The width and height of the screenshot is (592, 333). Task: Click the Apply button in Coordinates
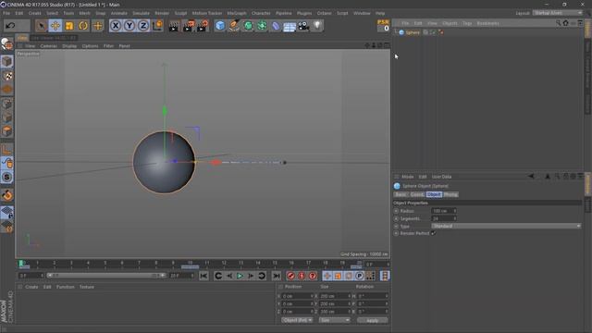click(x=372, y=321)
